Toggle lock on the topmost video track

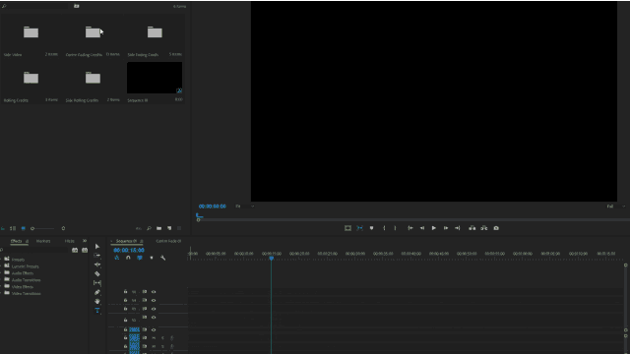[x=125, y=292]
